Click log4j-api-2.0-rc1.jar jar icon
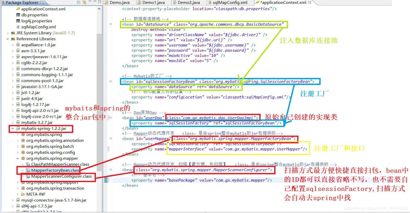This screenshot has width=410, height=213. (x=18, y=110)
